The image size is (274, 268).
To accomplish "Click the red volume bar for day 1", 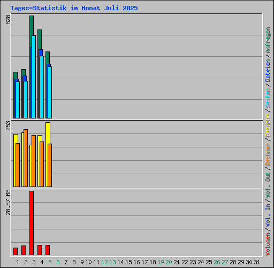I will coord(16,251).
